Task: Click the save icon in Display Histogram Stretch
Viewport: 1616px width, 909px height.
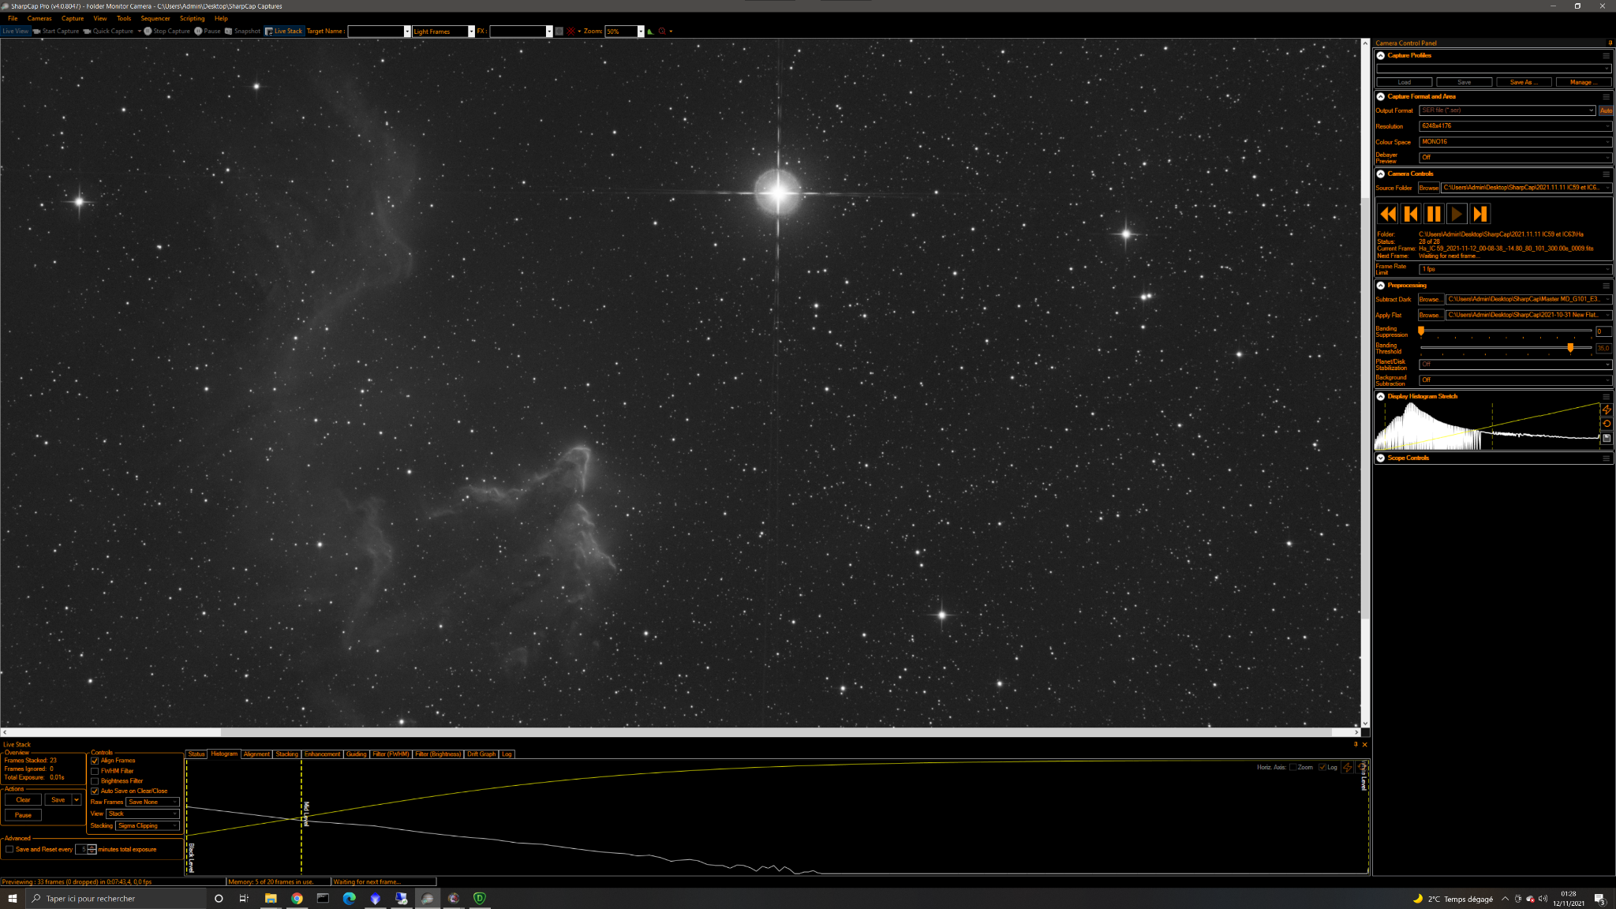Action: (1607, 438)
